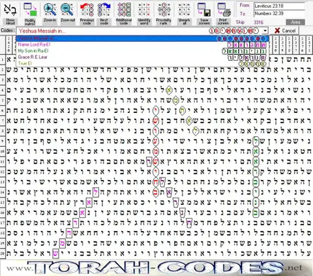Open the Modify matrix tool
The width and height of the screenshot is (313, 276).
(x=30, y=13)
